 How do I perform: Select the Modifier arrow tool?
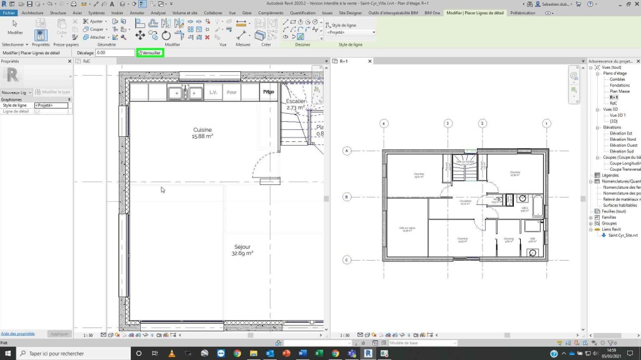15,24
